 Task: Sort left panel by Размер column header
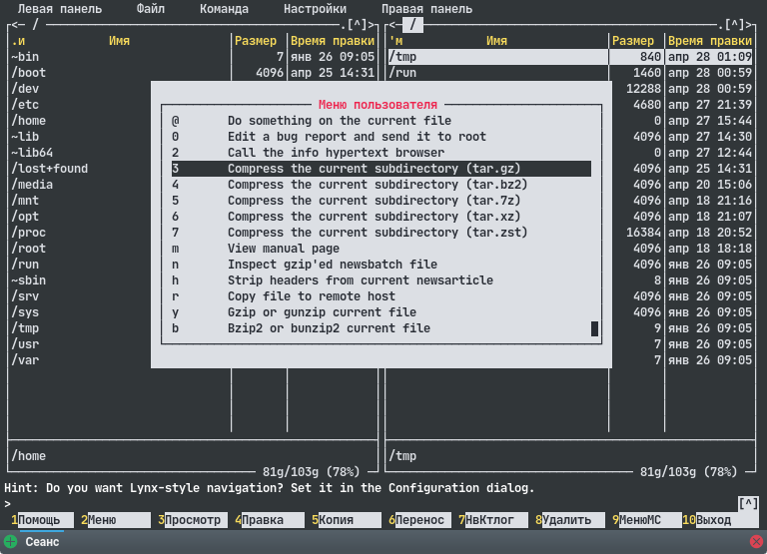256,41
